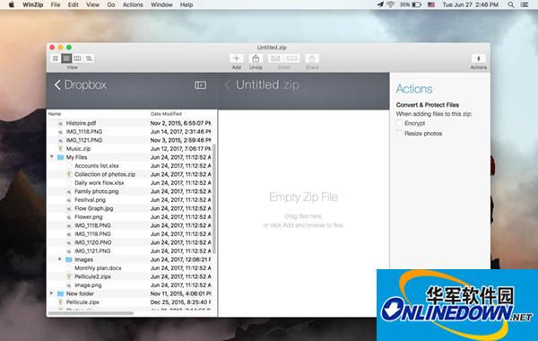Open the File menu
Image resolution: width=538 pixels, height=341 pixels.
click(x=56, y=4)
